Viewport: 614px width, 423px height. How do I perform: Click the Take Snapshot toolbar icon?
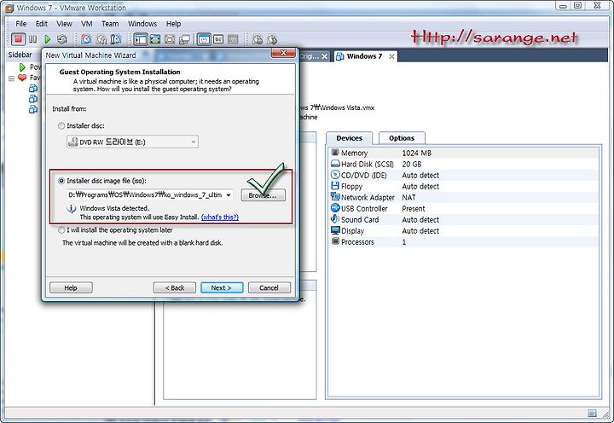tap(86, 39)
